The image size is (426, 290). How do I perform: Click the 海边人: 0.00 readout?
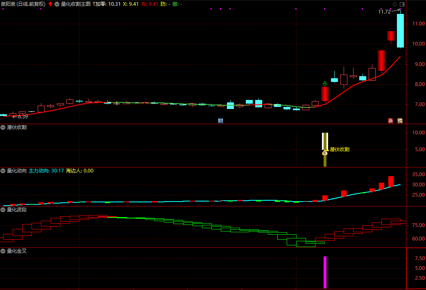tap(79, 171)
